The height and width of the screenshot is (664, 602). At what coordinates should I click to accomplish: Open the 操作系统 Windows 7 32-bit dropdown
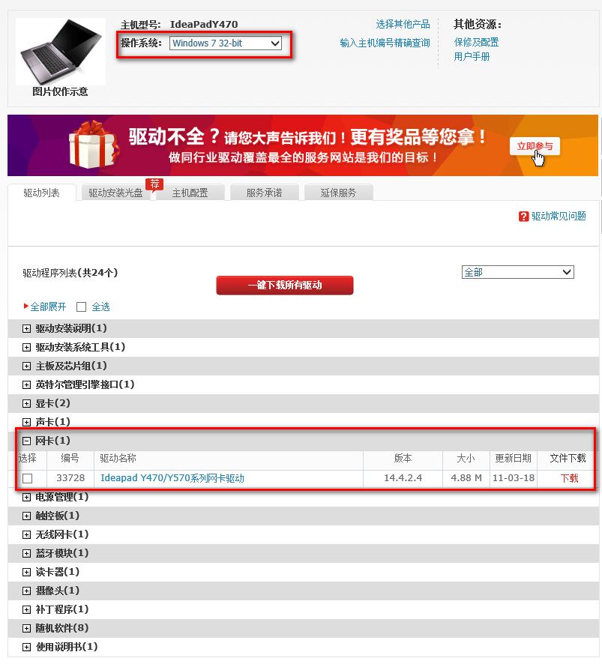[x=226, y=43]
